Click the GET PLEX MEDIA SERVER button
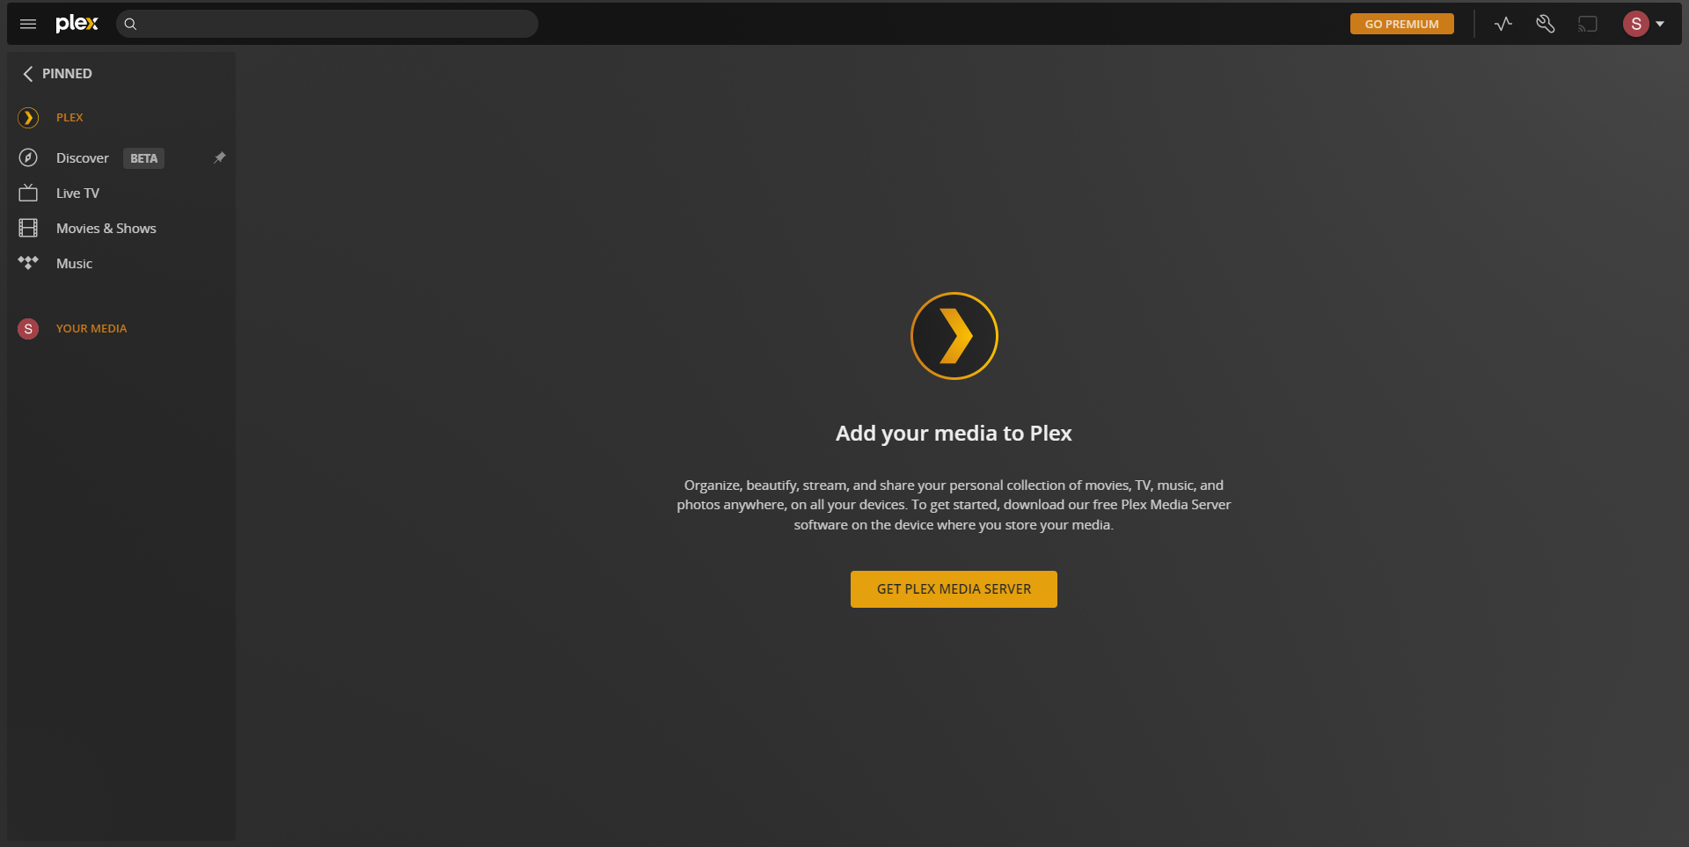The height and width of the screenshot is (847, 1689). coord(954,588)
